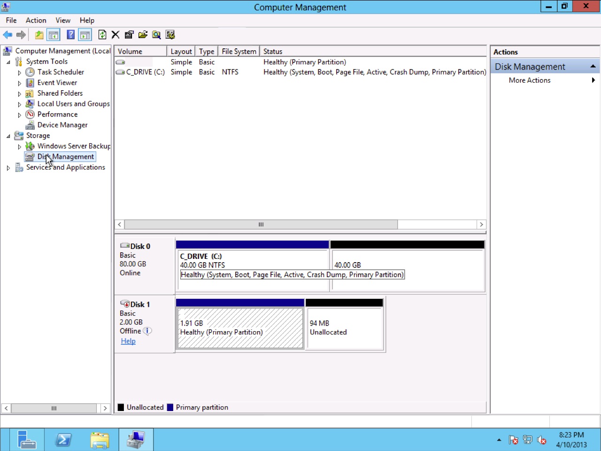This screenshot has width=601, height=451.
Task: Click the Offline status info icon on Disk 1
Action: 147,331
